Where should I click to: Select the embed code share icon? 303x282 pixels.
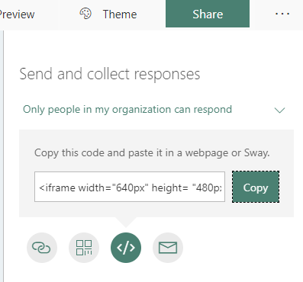coord(126,248)
